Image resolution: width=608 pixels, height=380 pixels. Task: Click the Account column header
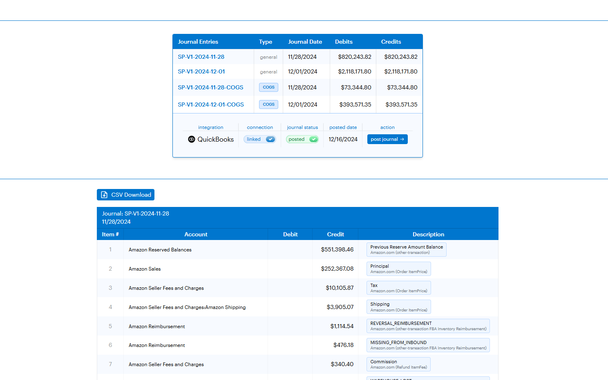tap(196, 234)
